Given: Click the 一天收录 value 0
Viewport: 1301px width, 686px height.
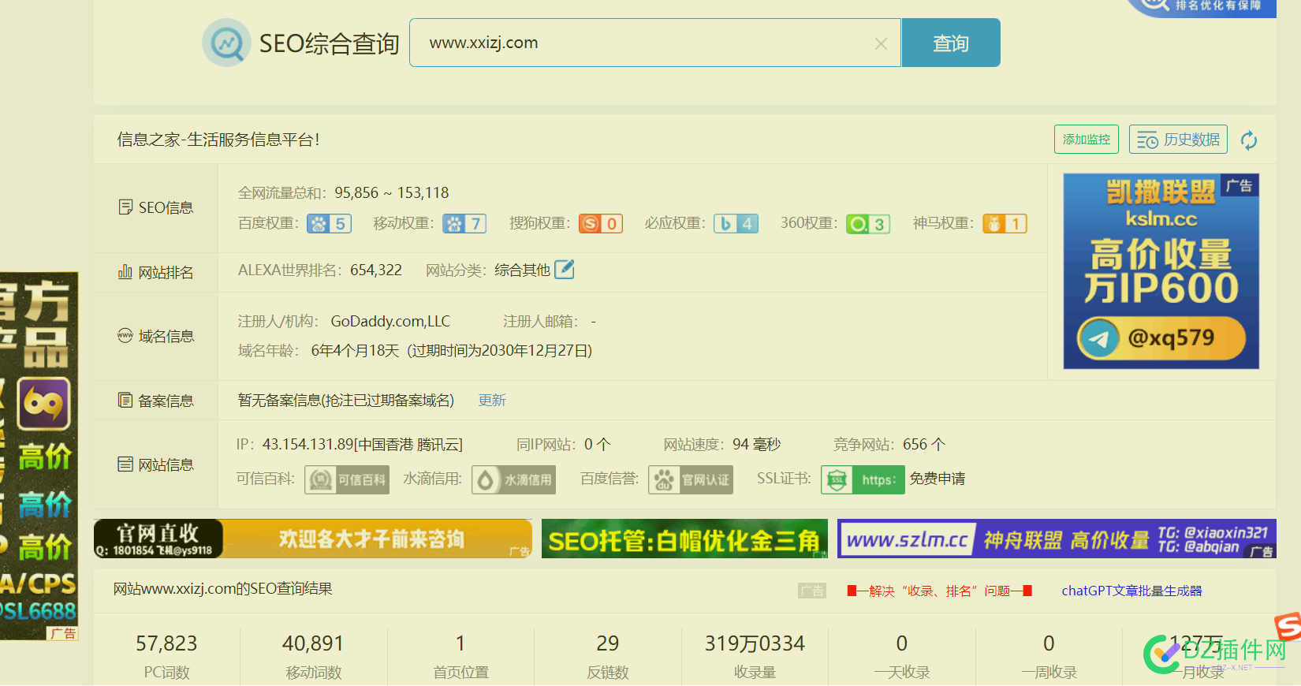Looking at the screenshot, I should click(902, 643).
